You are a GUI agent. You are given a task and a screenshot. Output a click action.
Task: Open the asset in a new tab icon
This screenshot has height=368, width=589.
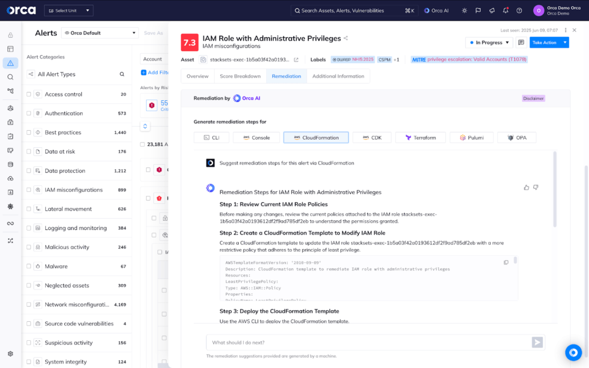coord(296,60)
